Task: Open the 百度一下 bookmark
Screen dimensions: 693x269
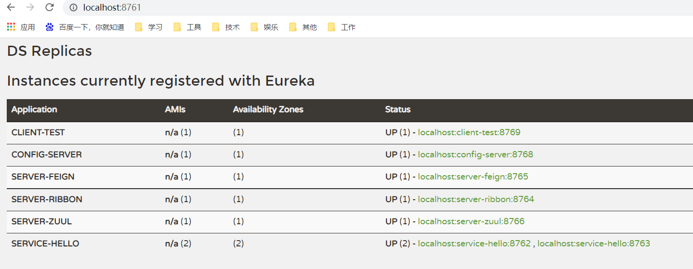Action: pos(85,27)
